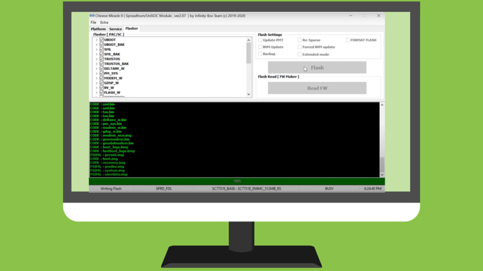Viewport: 483px width, 271px height.
Task: Uncheck the PM_SYS partition checkbox
Action: (101, 73)
